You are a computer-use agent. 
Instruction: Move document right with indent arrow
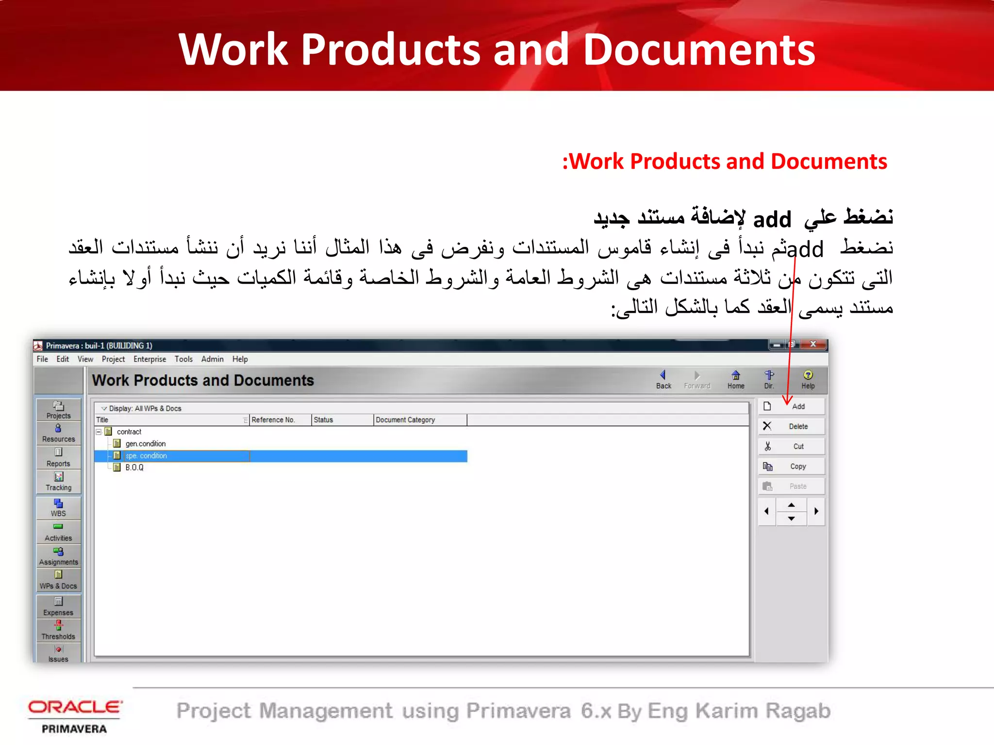pyautogui.click(x=816, y=511)
